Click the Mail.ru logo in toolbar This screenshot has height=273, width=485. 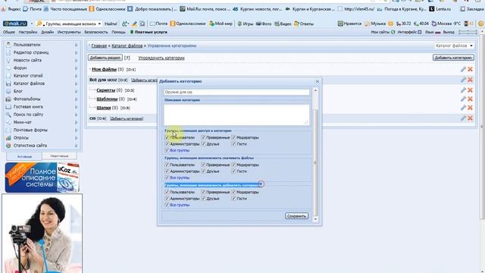[x=15, y=24]
